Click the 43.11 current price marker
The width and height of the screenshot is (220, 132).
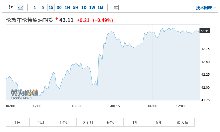(205, 31)
